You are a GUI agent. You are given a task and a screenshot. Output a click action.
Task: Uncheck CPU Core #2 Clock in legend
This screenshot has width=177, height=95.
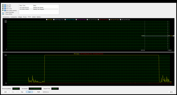[76, 20]
